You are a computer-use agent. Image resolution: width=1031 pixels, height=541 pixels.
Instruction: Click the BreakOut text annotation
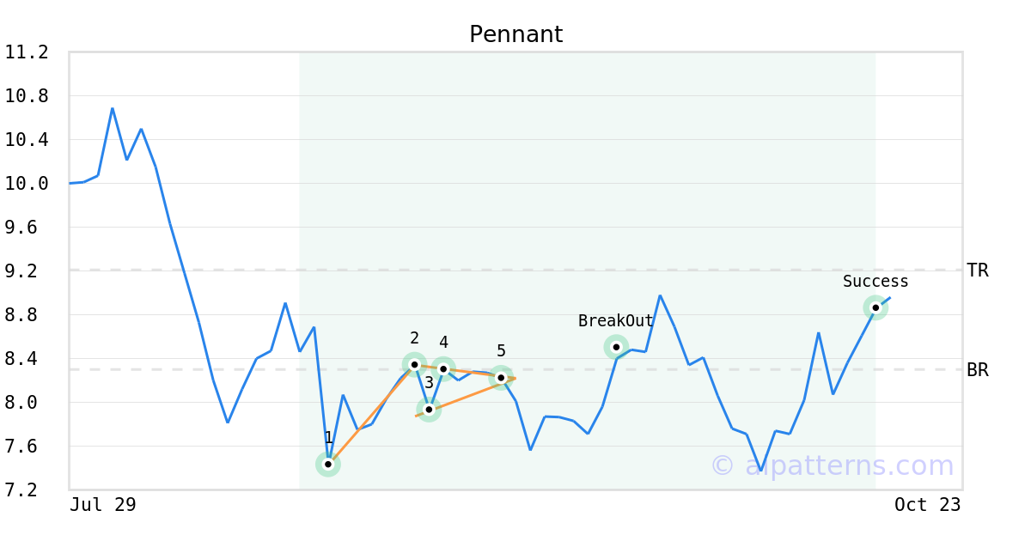[x=615, y=321]
